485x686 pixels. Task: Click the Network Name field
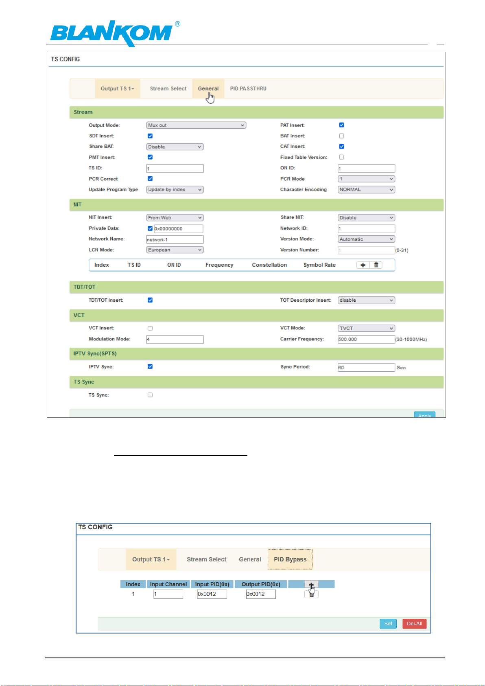(x=175, y=239)
